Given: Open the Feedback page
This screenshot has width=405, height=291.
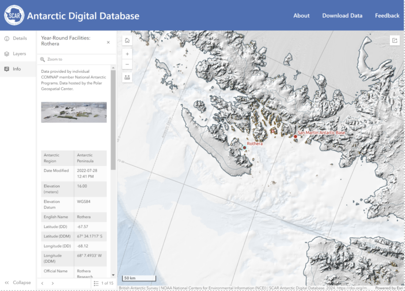Looking at the screenshot, I should pos(387,16).
